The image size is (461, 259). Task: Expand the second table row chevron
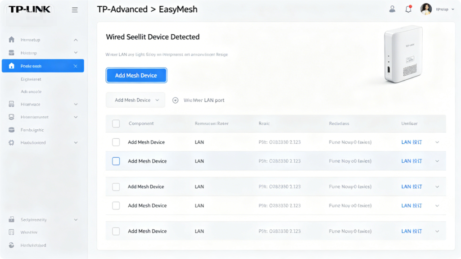tap(437, 161)
